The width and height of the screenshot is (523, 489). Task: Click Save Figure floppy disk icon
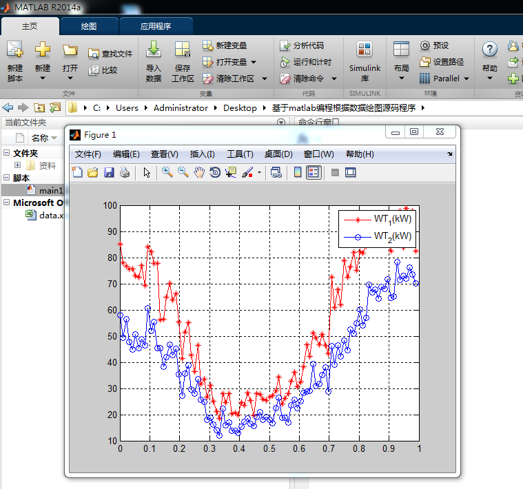coord(109,172)
